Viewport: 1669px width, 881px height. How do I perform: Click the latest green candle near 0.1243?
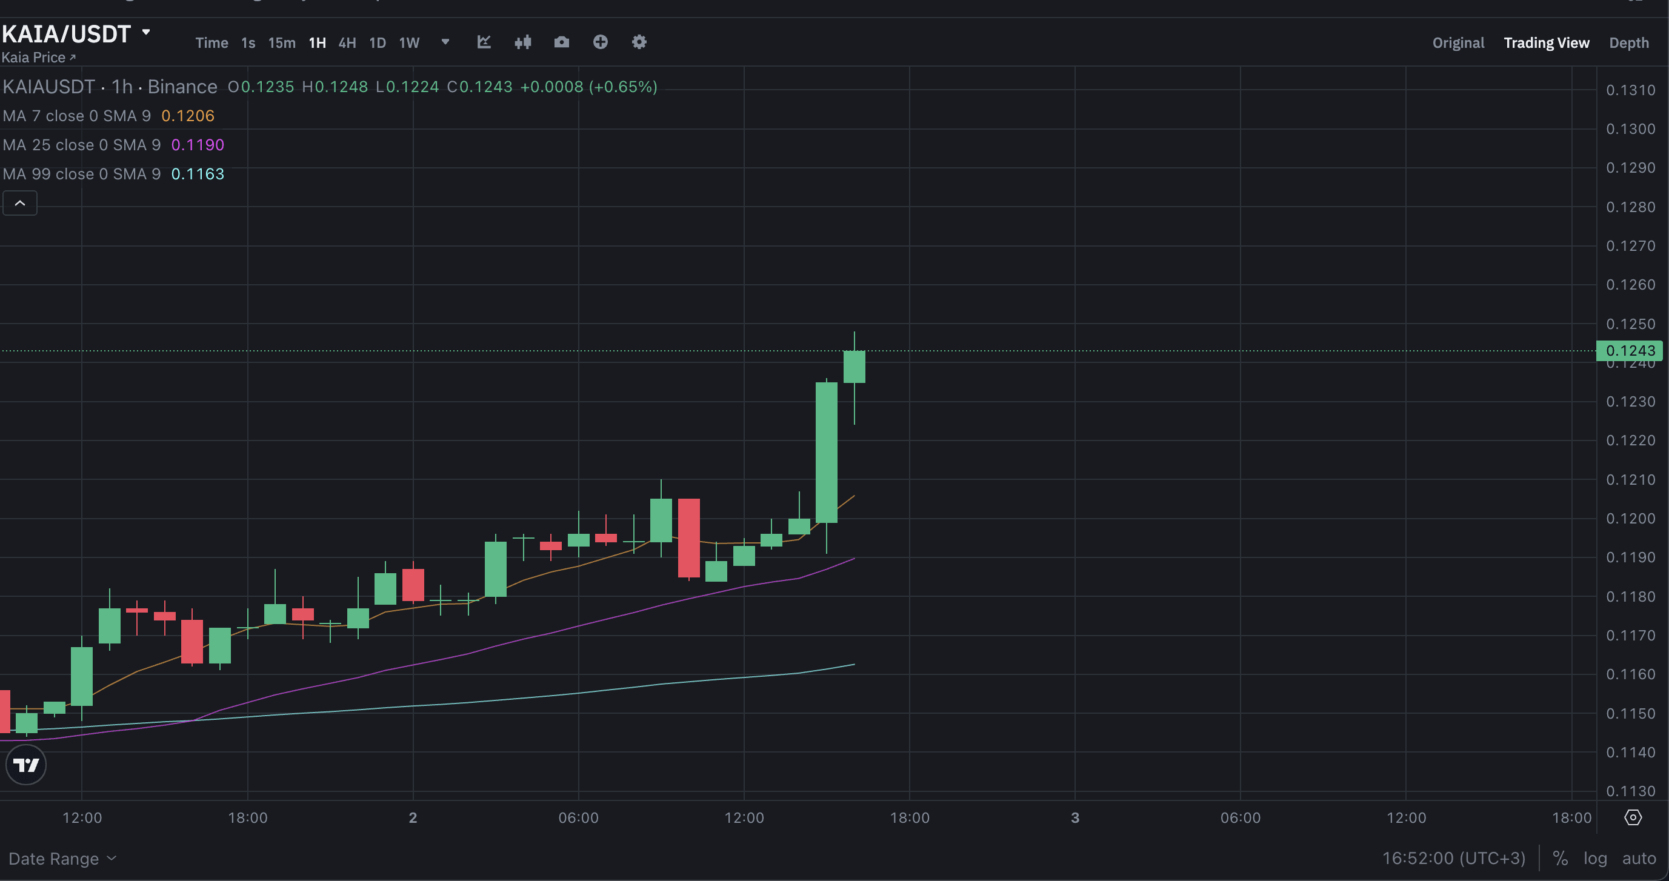pos(854,367)
